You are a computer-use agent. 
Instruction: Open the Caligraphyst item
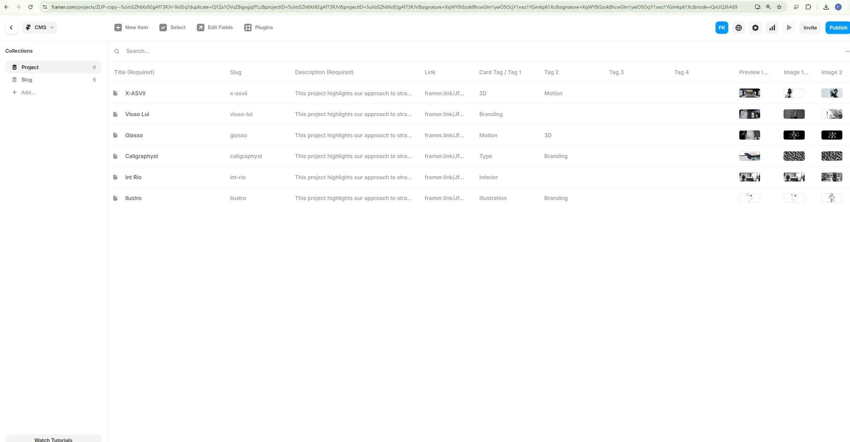pos(142,156)
